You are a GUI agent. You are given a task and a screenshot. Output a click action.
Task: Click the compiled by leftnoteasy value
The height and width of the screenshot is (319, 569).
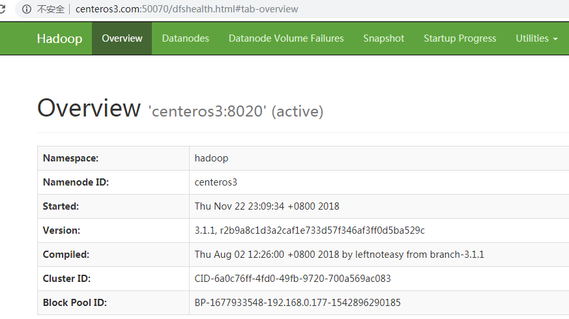[340, 255]
